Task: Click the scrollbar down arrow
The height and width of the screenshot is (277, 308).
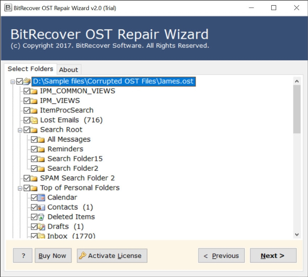Action: coord(297,234)
